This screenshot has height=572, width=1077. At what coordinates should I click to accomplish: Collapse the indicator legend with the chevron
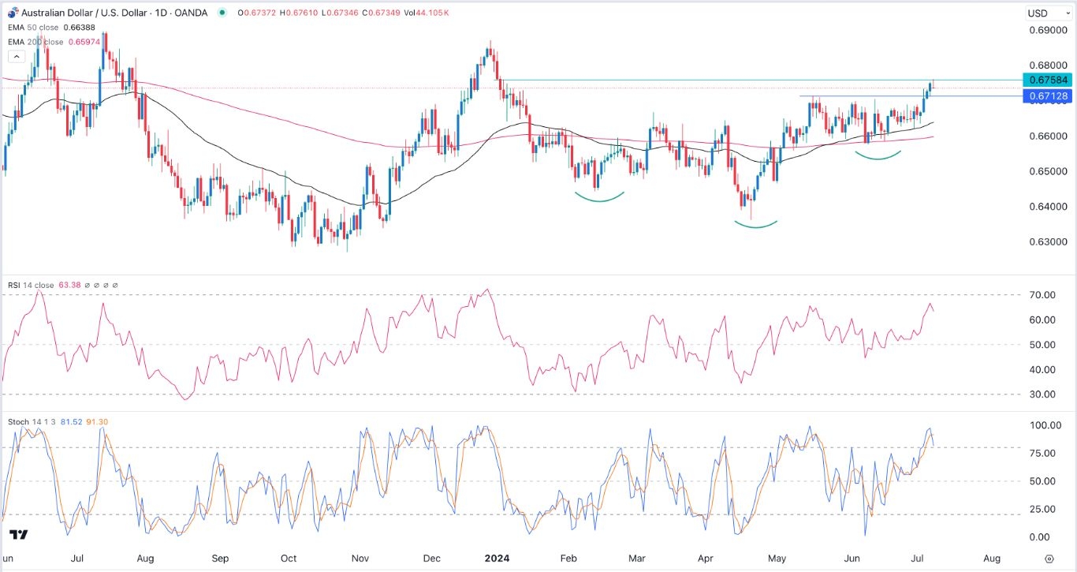pos(15,57)
